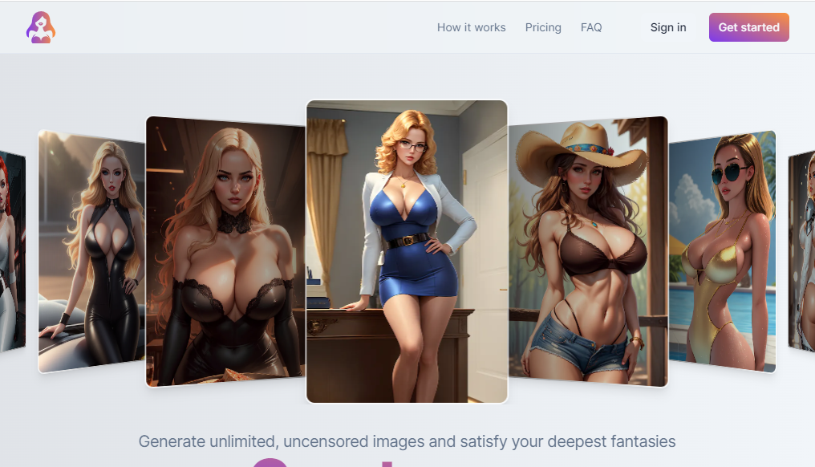Click the tagline text about uncensored images
The image size is (815, 467).
[x=407, y=441]
